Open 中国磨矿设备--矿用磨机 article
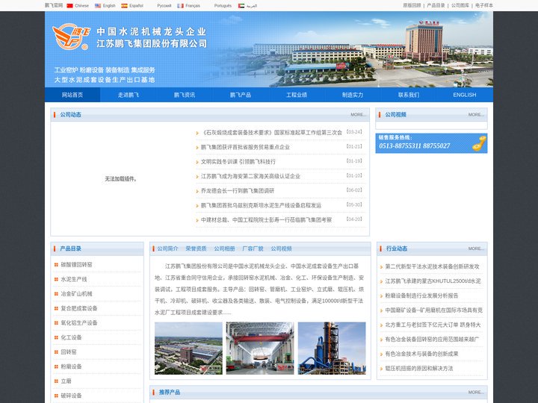Image resolution: width=538 pixels, height=403 pixels. 433,310
